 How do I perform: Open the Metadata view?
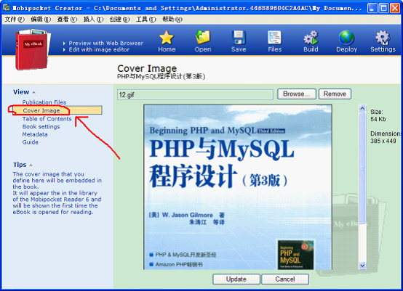35,134
